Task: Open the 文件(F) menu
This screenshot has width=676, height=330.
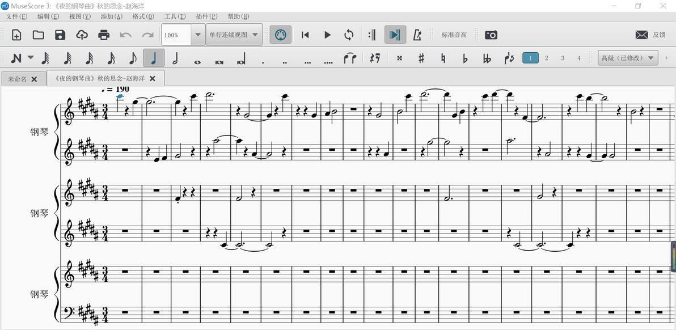Action: (x=17, y=16)
